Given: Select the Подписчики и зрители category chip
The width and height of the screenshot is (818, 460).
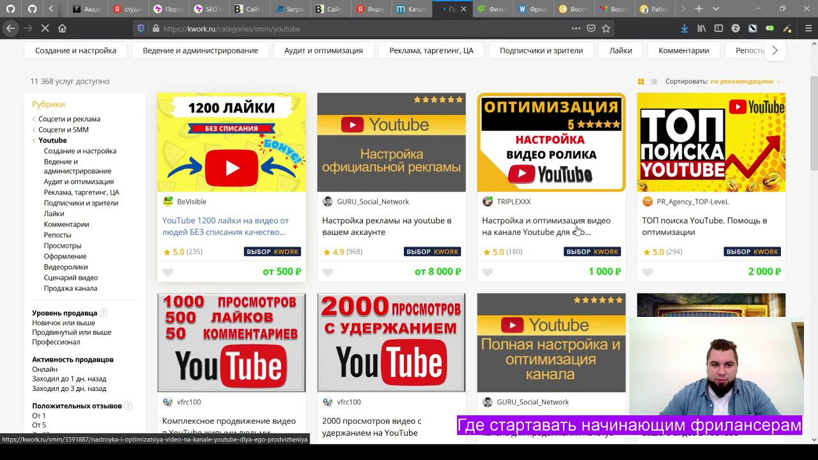Looking at the screenshot, I should point(541,50).
